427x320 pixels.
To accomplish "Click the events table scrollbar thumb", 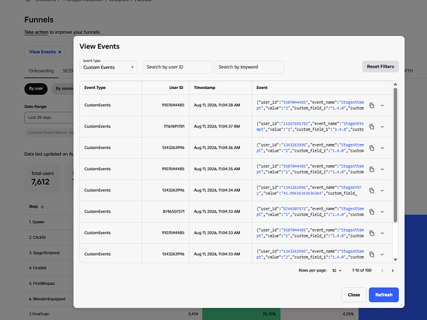I will [395, 155].
